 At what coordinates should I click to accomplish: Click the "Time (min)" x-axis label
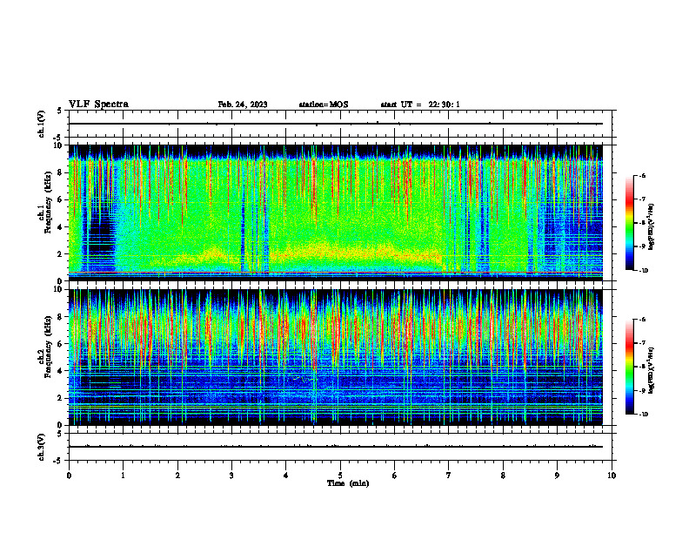pos(348,483)
